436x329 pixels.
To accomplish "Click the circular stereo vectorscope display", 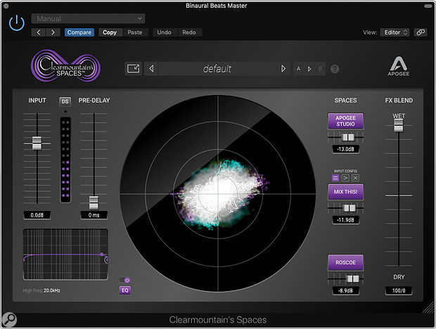I will point(218,194).
